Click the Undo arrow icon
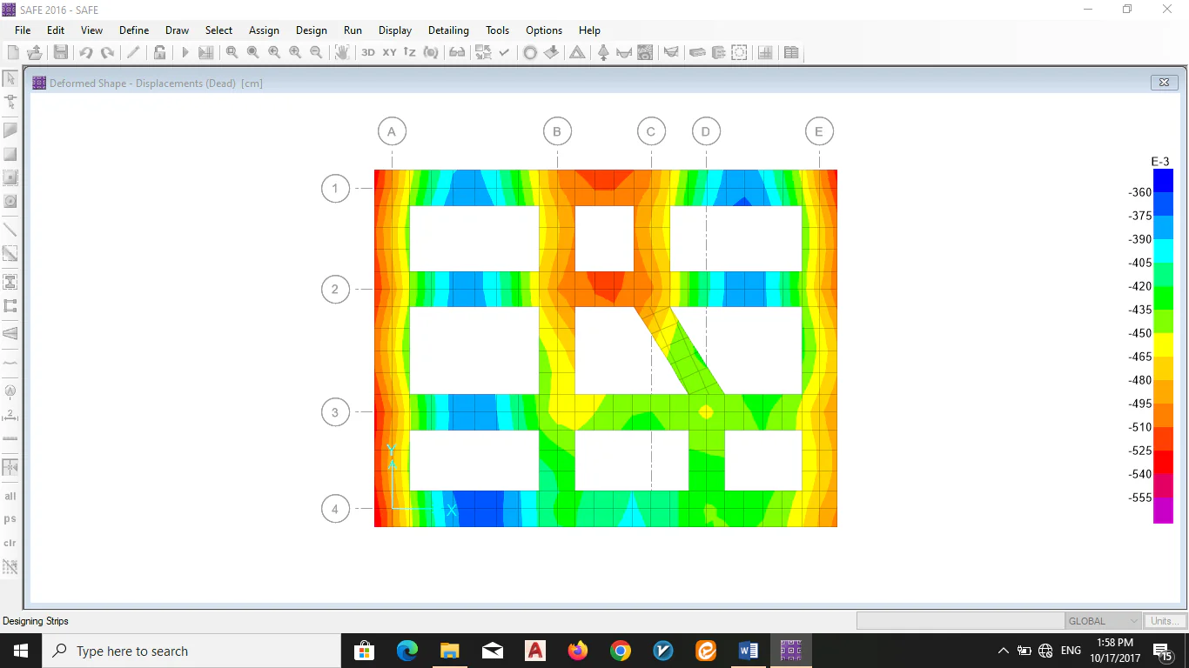The image size is (1189, 668). coord(85,53)
